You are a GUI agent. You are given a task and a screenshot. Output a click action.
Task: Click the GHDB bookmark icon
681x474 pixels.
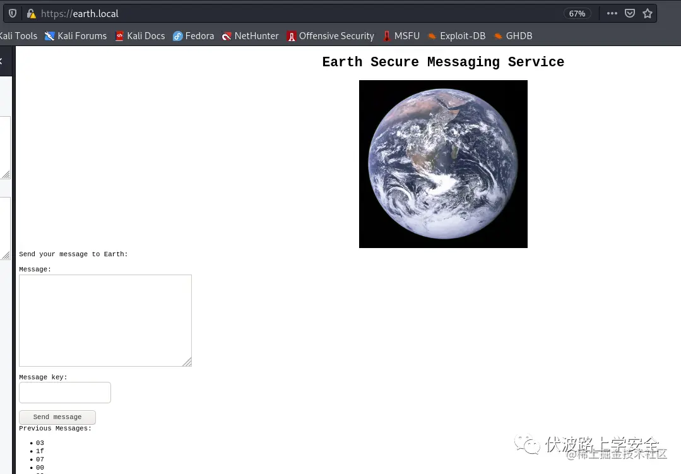[497, 36]
